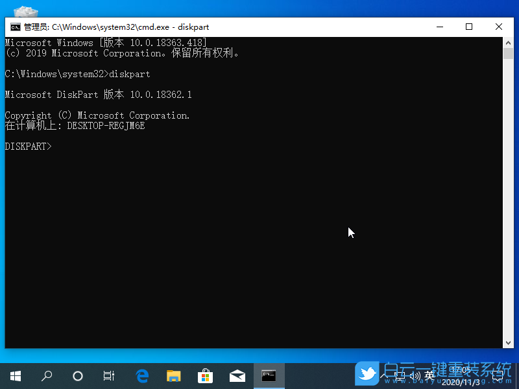The height and width of the screenshot is (389, 519).
Task: Maximize the diskpart command window
Action: tap(469, 27)
